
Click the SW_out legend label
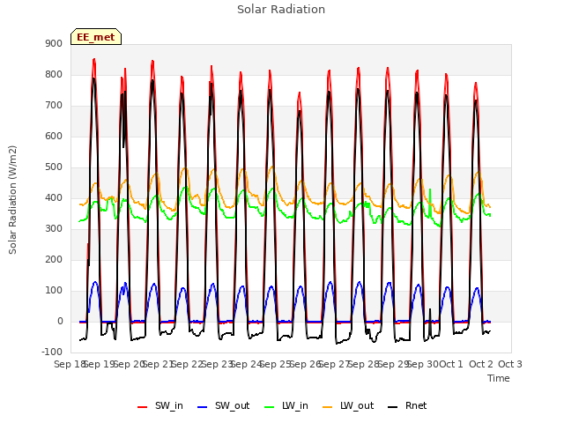point(233,405)
